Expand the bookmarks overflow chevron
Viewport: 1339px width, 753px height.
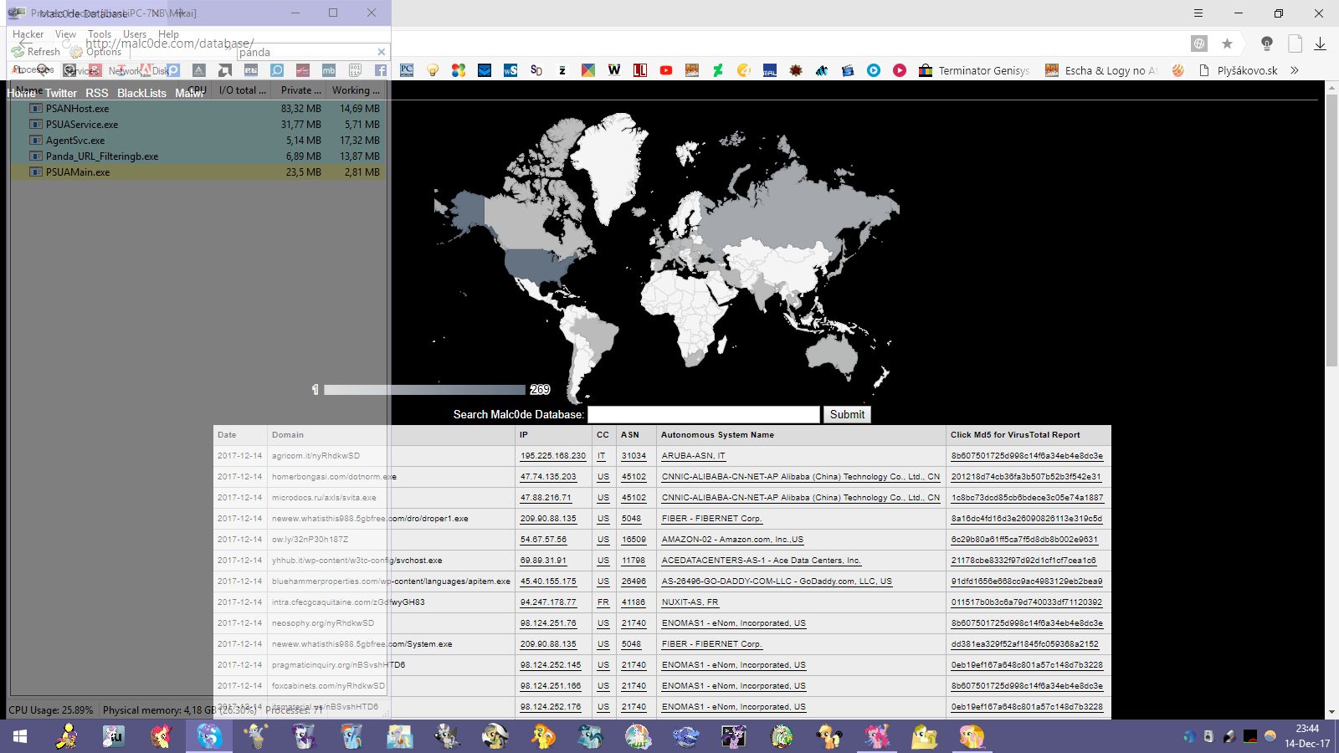pyautogui.click(x=1295, y=70)
